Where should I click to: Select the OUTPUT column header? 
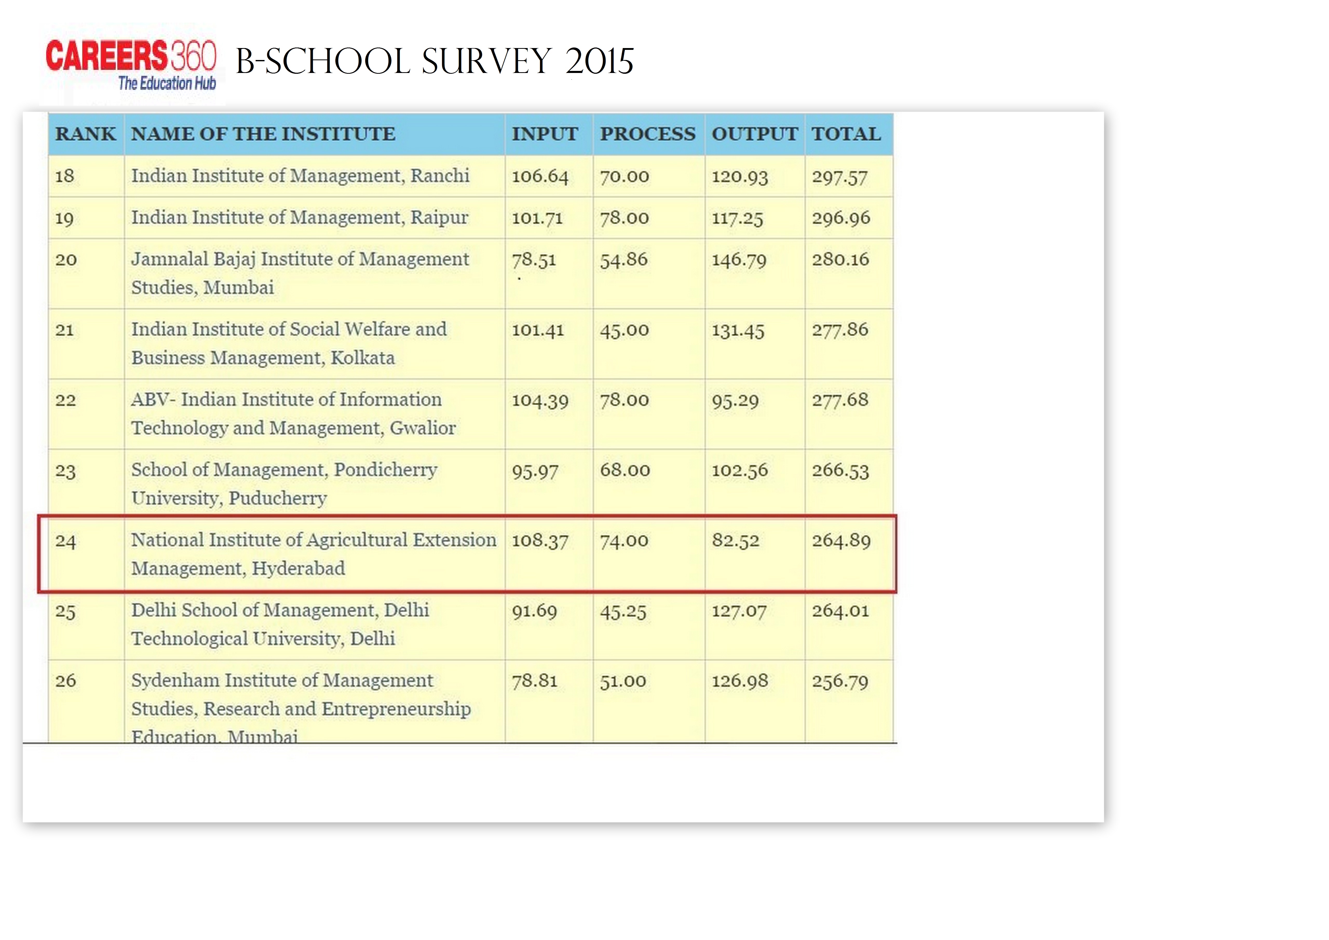tap(755, 134)
